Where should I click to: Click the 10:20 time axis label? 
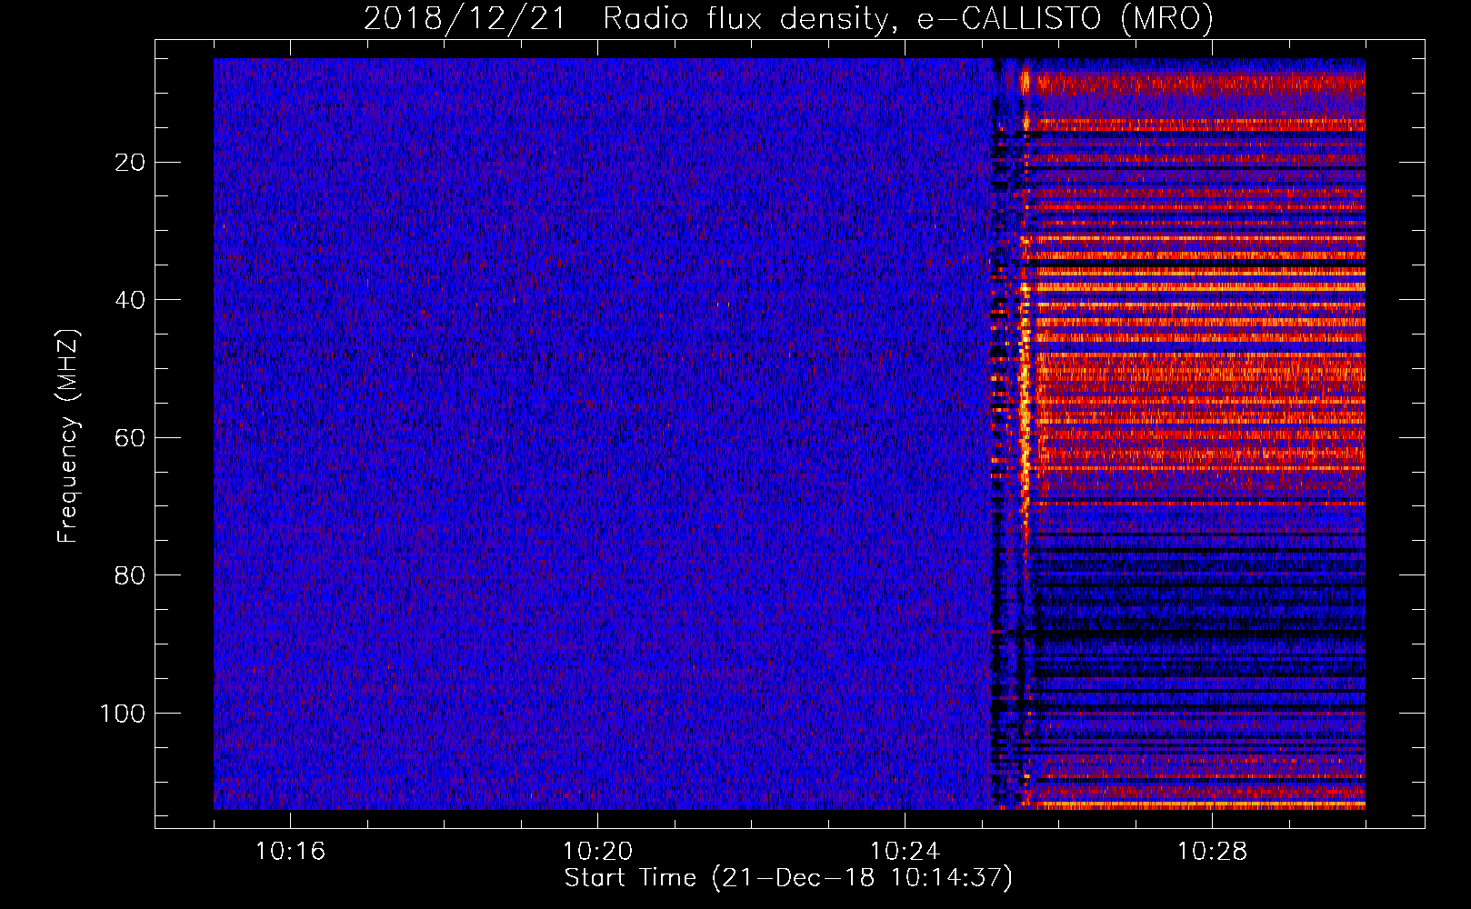pyautogui.click(x=597, y=852)
